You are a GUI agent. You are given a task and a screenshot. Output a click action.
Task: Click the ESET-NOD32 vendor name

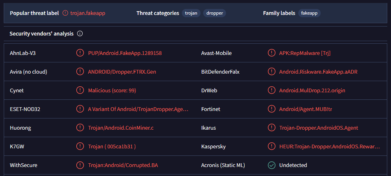(x=25, y=109)
